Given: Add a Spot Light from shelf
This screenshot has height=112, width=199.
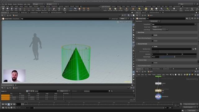Looking at the screenshot, I should (115, 9).
